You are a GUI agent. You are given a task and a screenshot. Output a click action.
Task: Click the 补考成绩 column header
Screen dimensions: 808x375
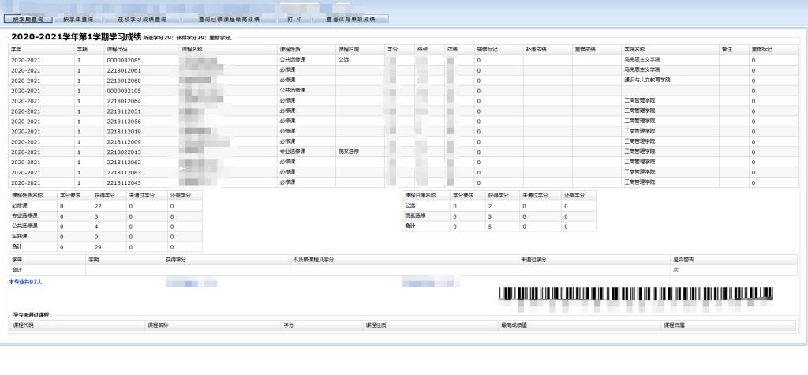(x=536, y=49)
